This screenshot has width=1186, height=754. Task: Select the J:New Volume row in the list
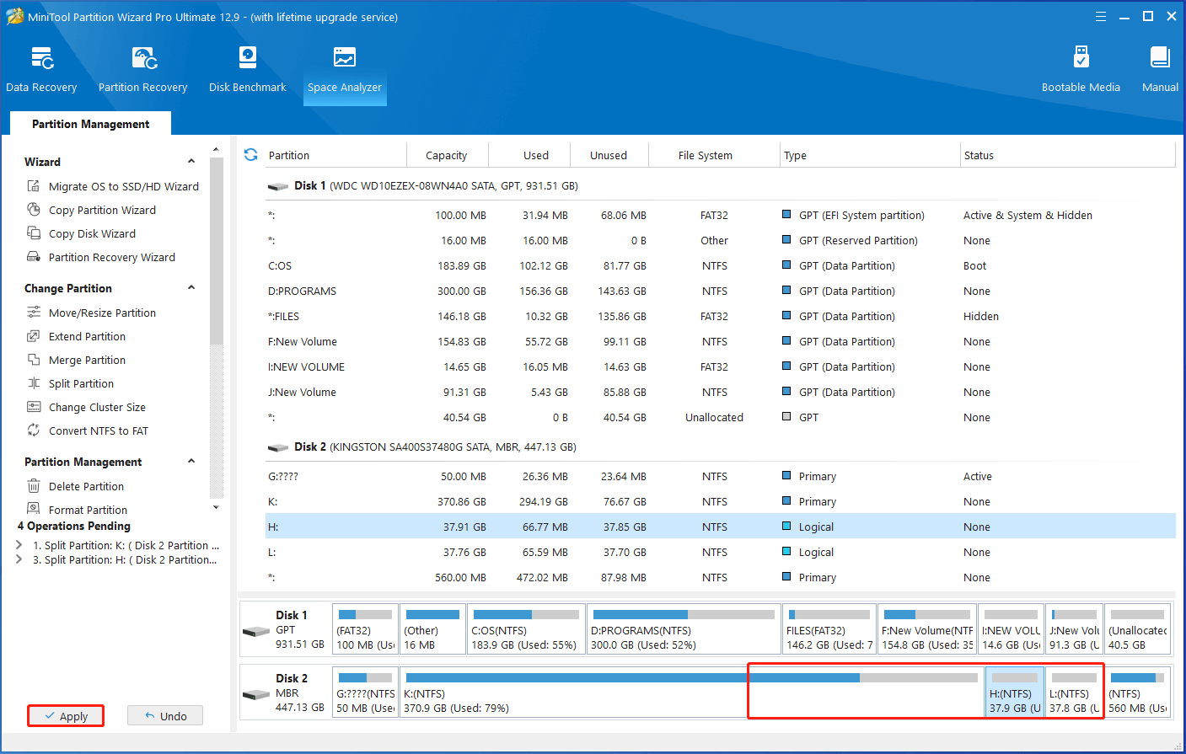pyautogui.click(x=721, y=392)
